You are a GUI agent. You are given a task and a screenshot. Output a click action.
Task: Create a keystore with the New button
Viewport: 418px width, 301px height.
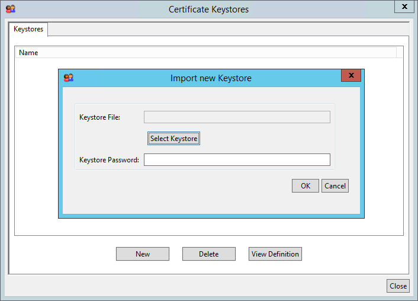coord(143,254)
